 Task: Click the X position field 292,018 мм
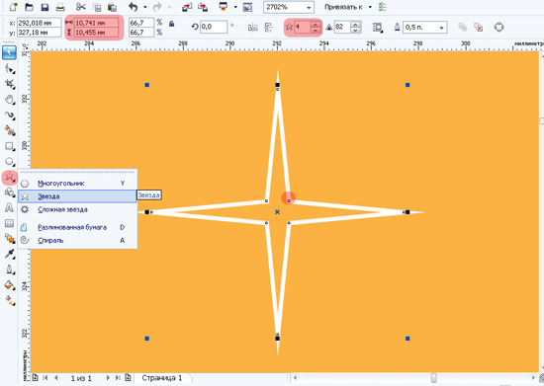39,23
